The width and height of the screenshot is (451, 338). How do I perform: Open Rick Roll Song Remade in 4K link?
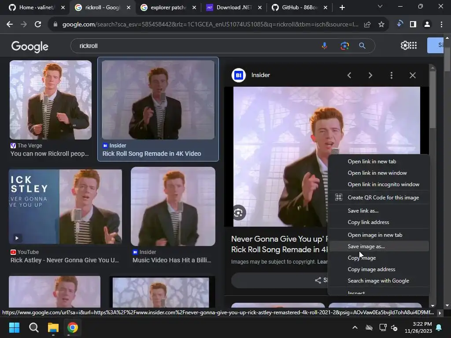(x=152, y=154)
